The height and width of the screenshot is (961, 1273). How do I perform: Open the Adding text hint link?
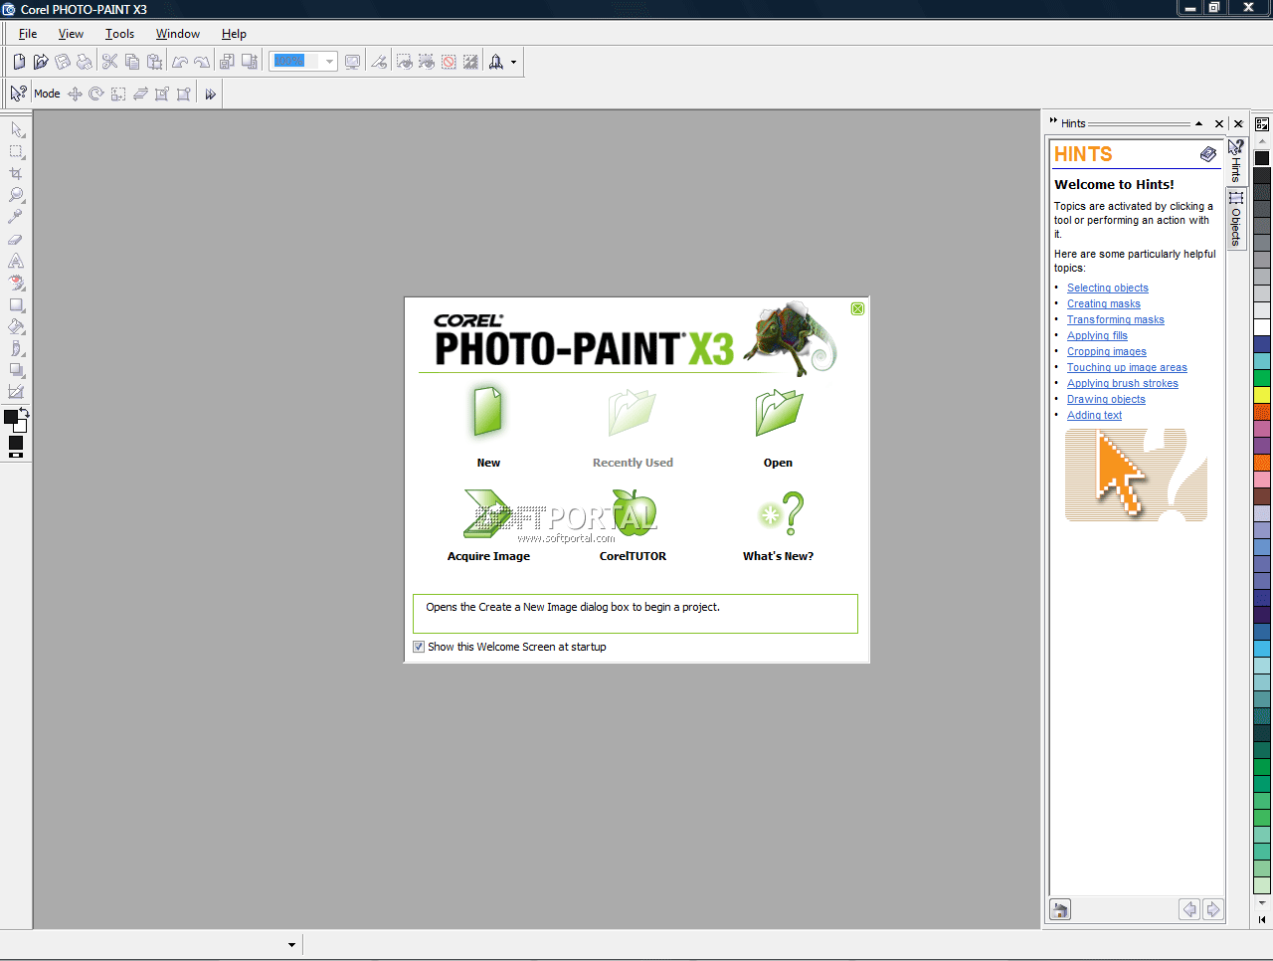(1094, 415)
